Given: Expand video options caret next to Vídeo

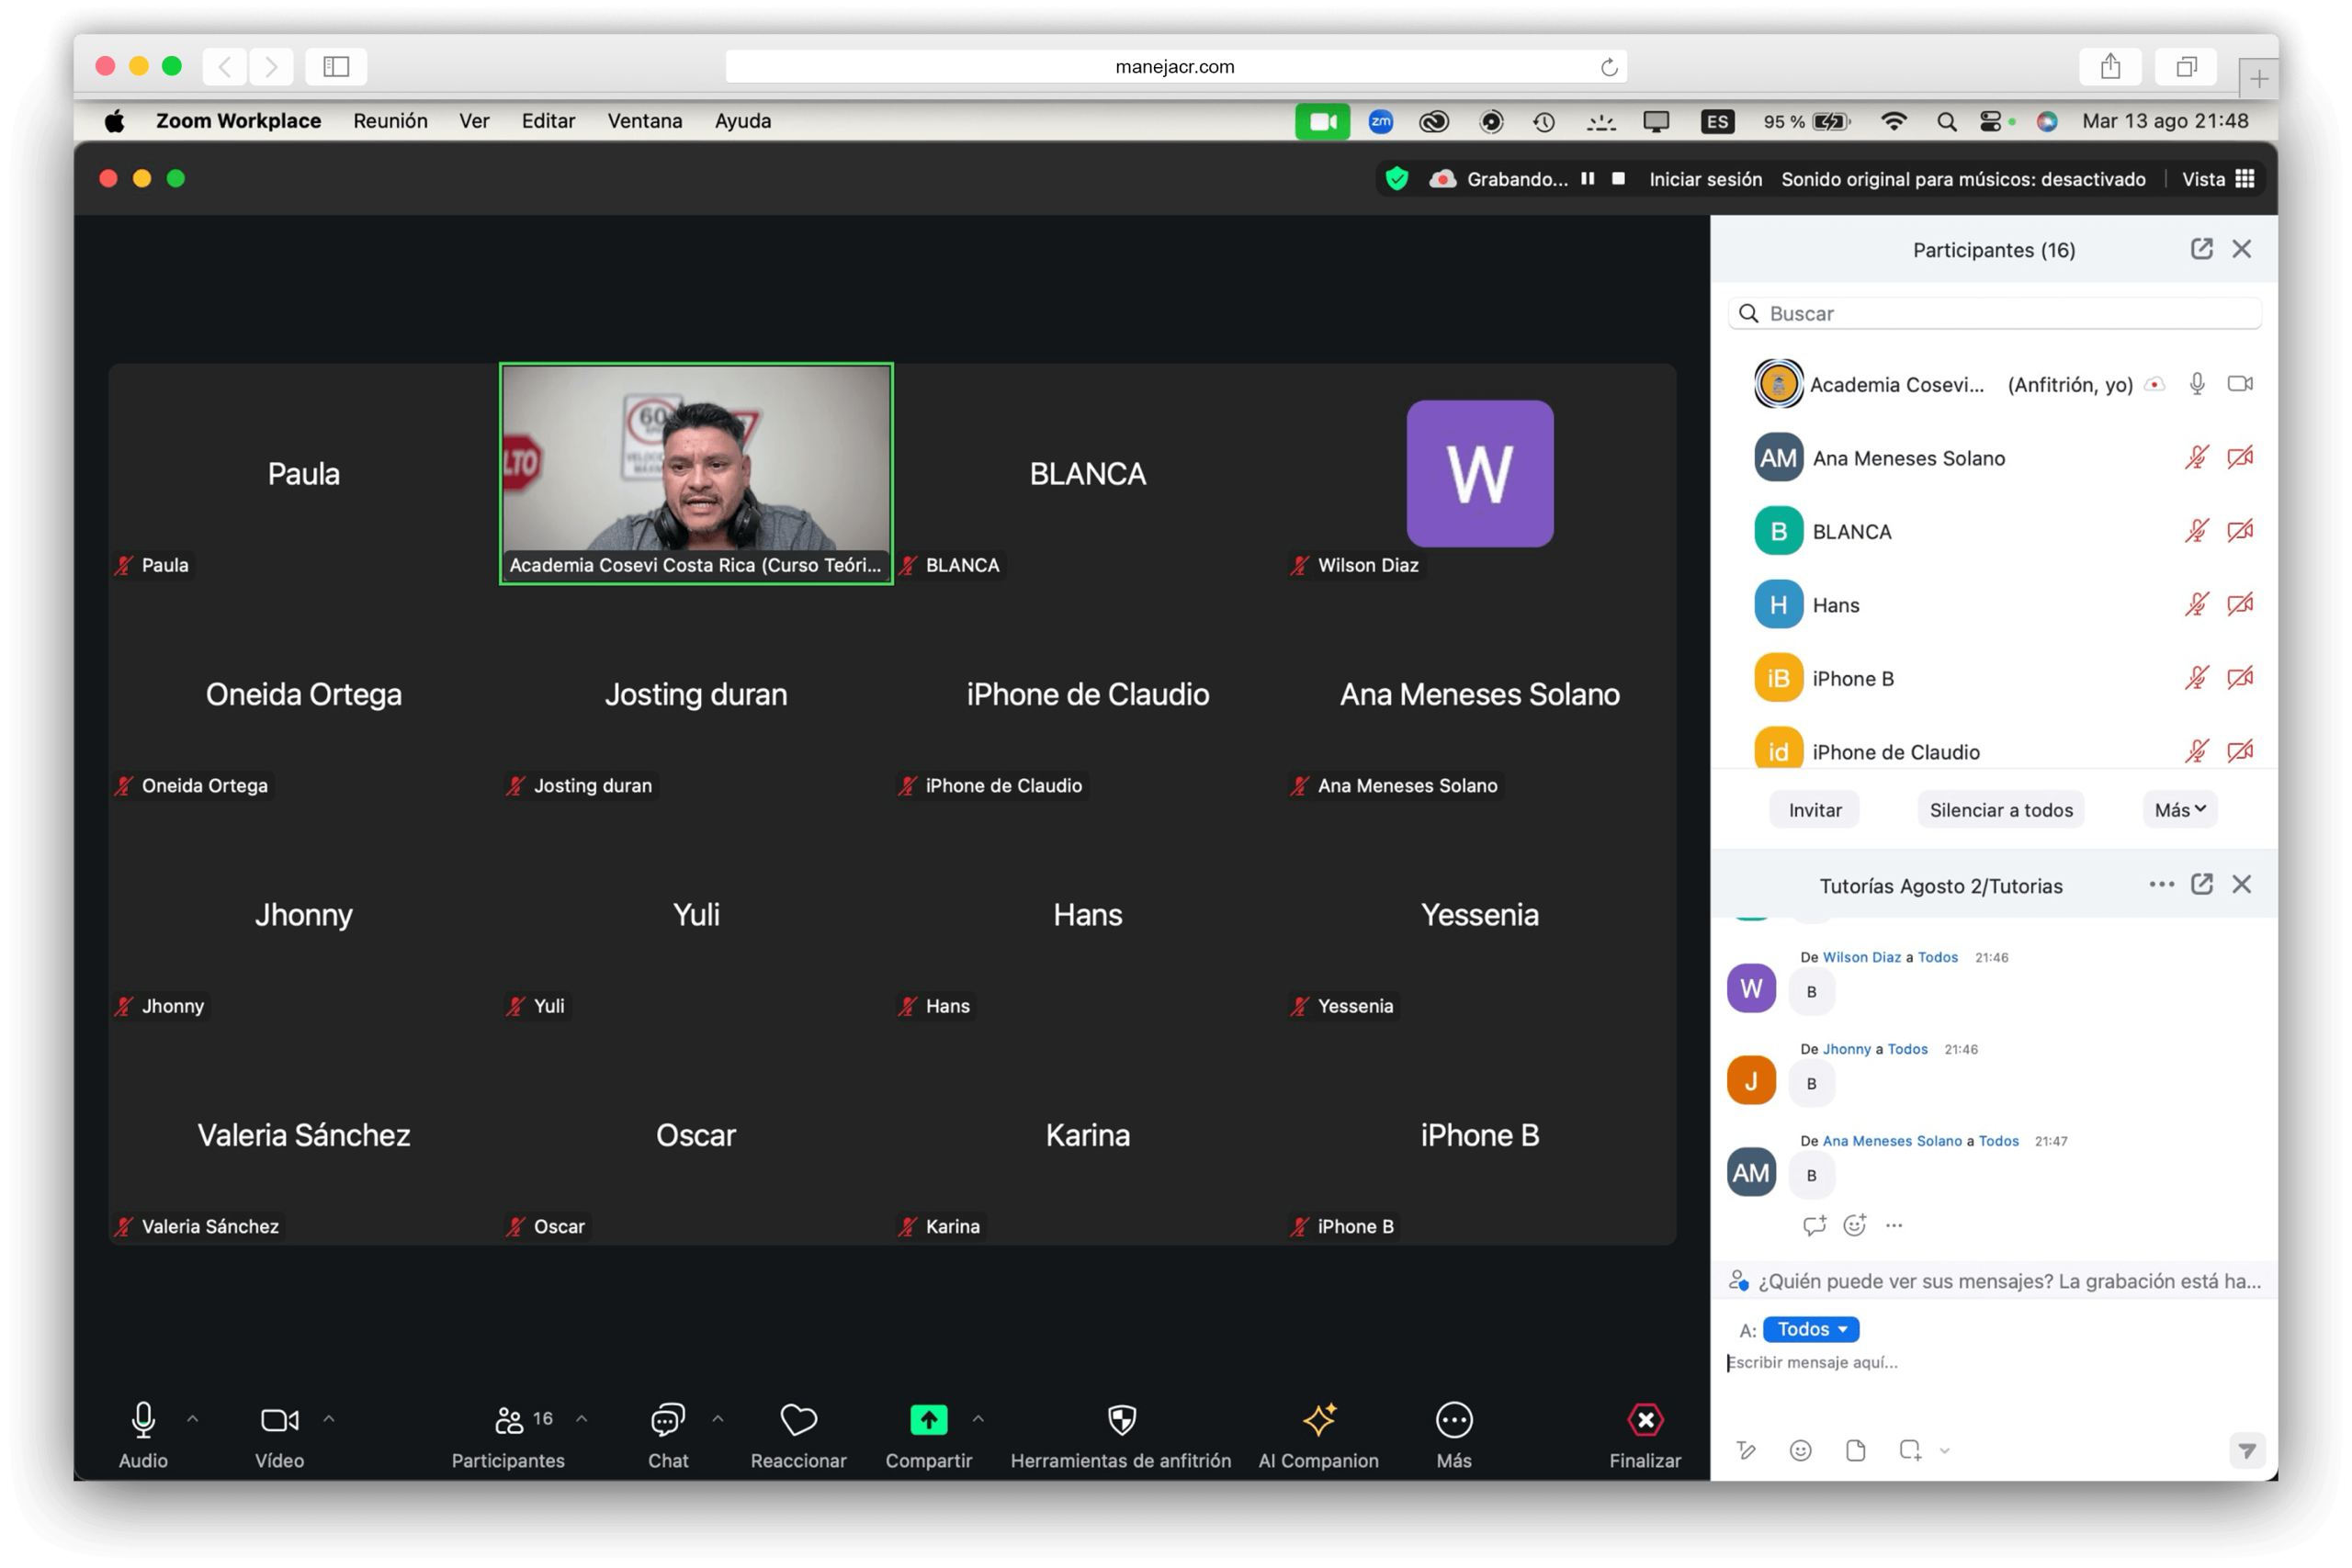Looking at the screenshot, I should 329,1418.
